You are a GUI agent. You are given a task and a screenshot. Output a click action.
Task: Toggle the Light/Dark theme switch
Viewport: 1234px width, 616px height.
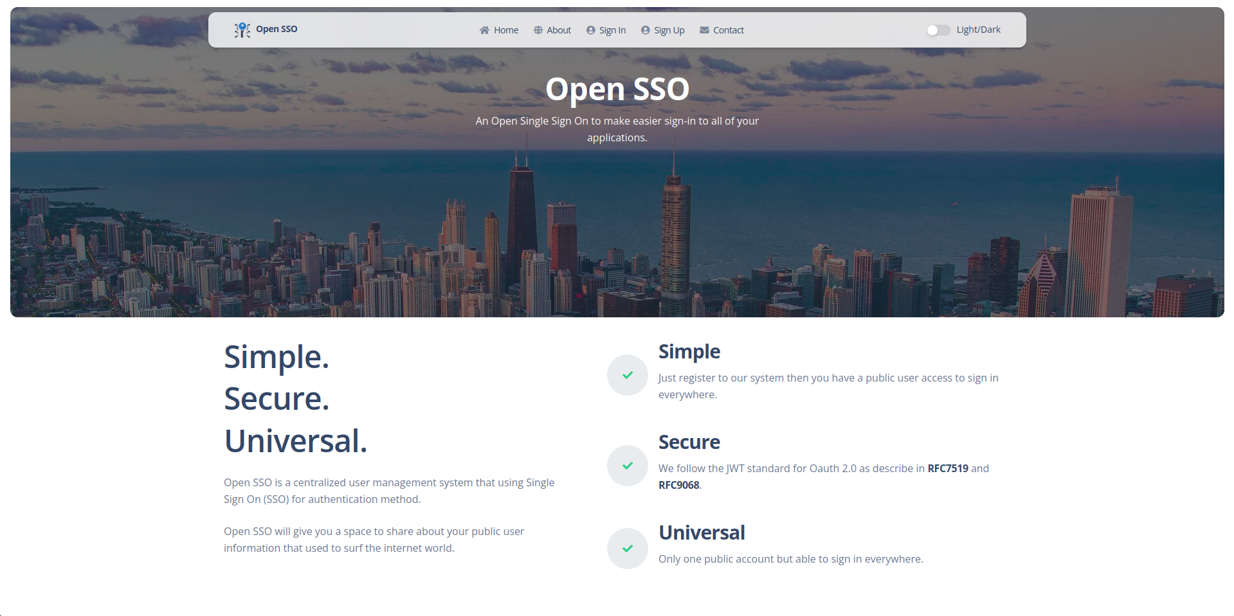(938, 30)
